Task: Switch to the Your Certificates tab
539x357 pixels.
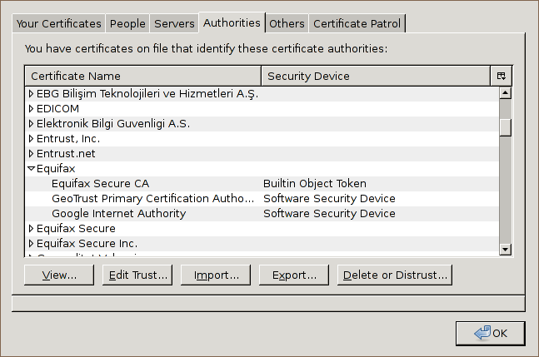Action: 59,23
